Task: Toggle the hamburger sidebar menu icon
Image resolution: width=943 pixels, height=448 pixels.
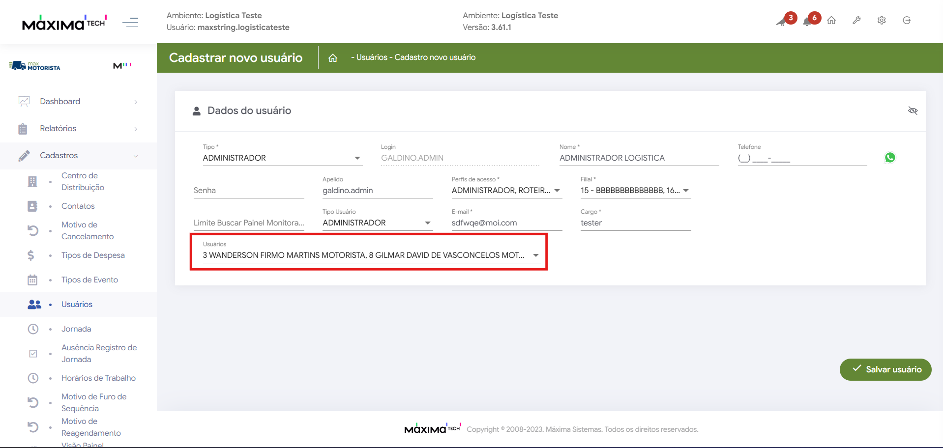Action: [x=130, y=22]
